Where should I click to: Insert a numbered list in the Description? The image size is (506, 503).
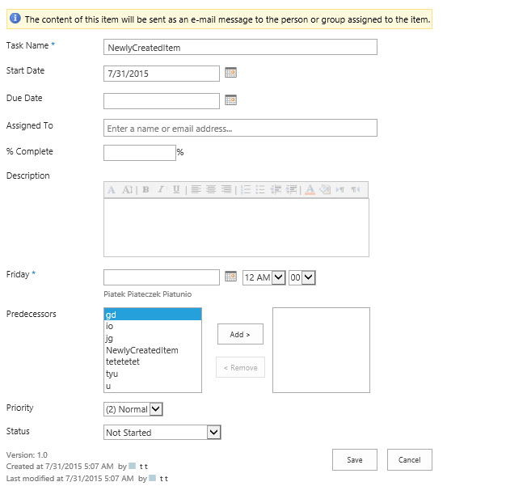point(246,189)
